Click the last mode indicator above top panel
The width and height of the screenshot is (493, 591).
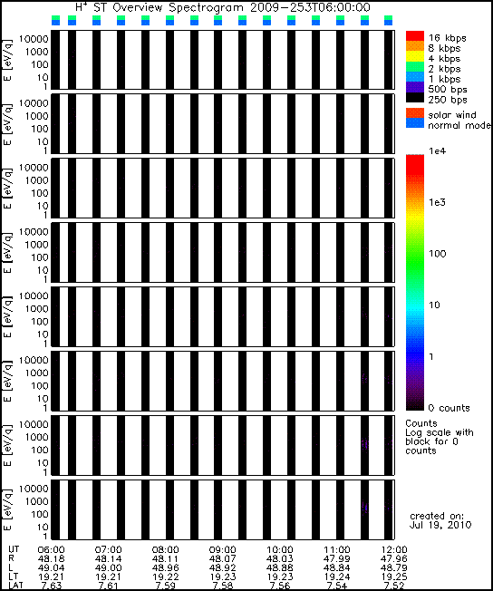click(x=388, y=20)
